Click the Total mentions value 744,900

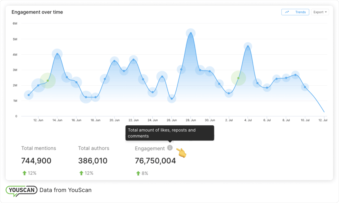[36, 161]
